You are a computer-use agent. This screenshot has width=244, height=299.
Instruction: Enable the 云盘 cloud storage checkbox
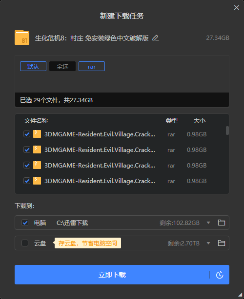tap(25, 243)
